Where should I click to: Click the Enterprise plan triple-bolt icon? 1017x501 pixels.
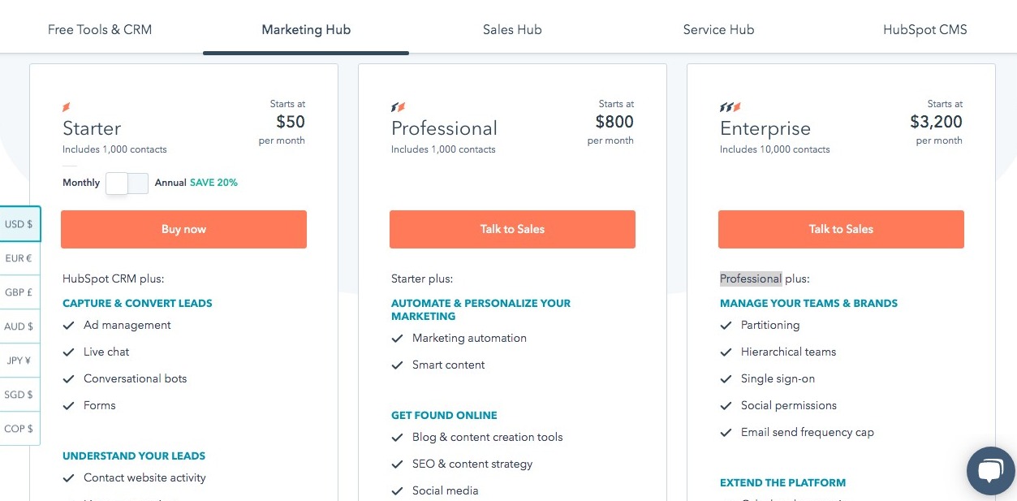pyautogui.click(x=730, y=107)
